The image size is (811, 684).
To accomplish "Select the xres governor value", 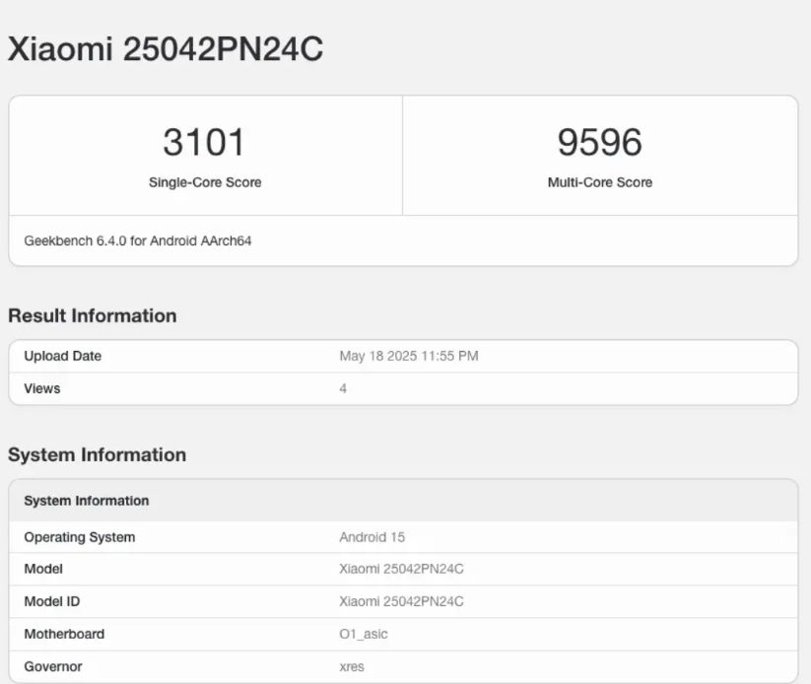I will (x=352, y=667).
